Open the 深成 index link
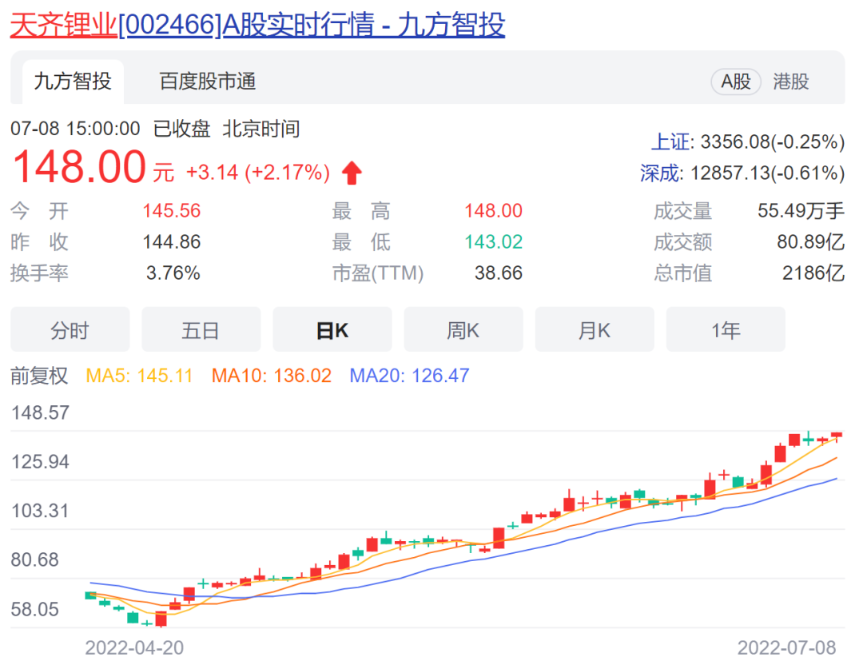This screenshot has height=669, width=863. coord(661,173)
